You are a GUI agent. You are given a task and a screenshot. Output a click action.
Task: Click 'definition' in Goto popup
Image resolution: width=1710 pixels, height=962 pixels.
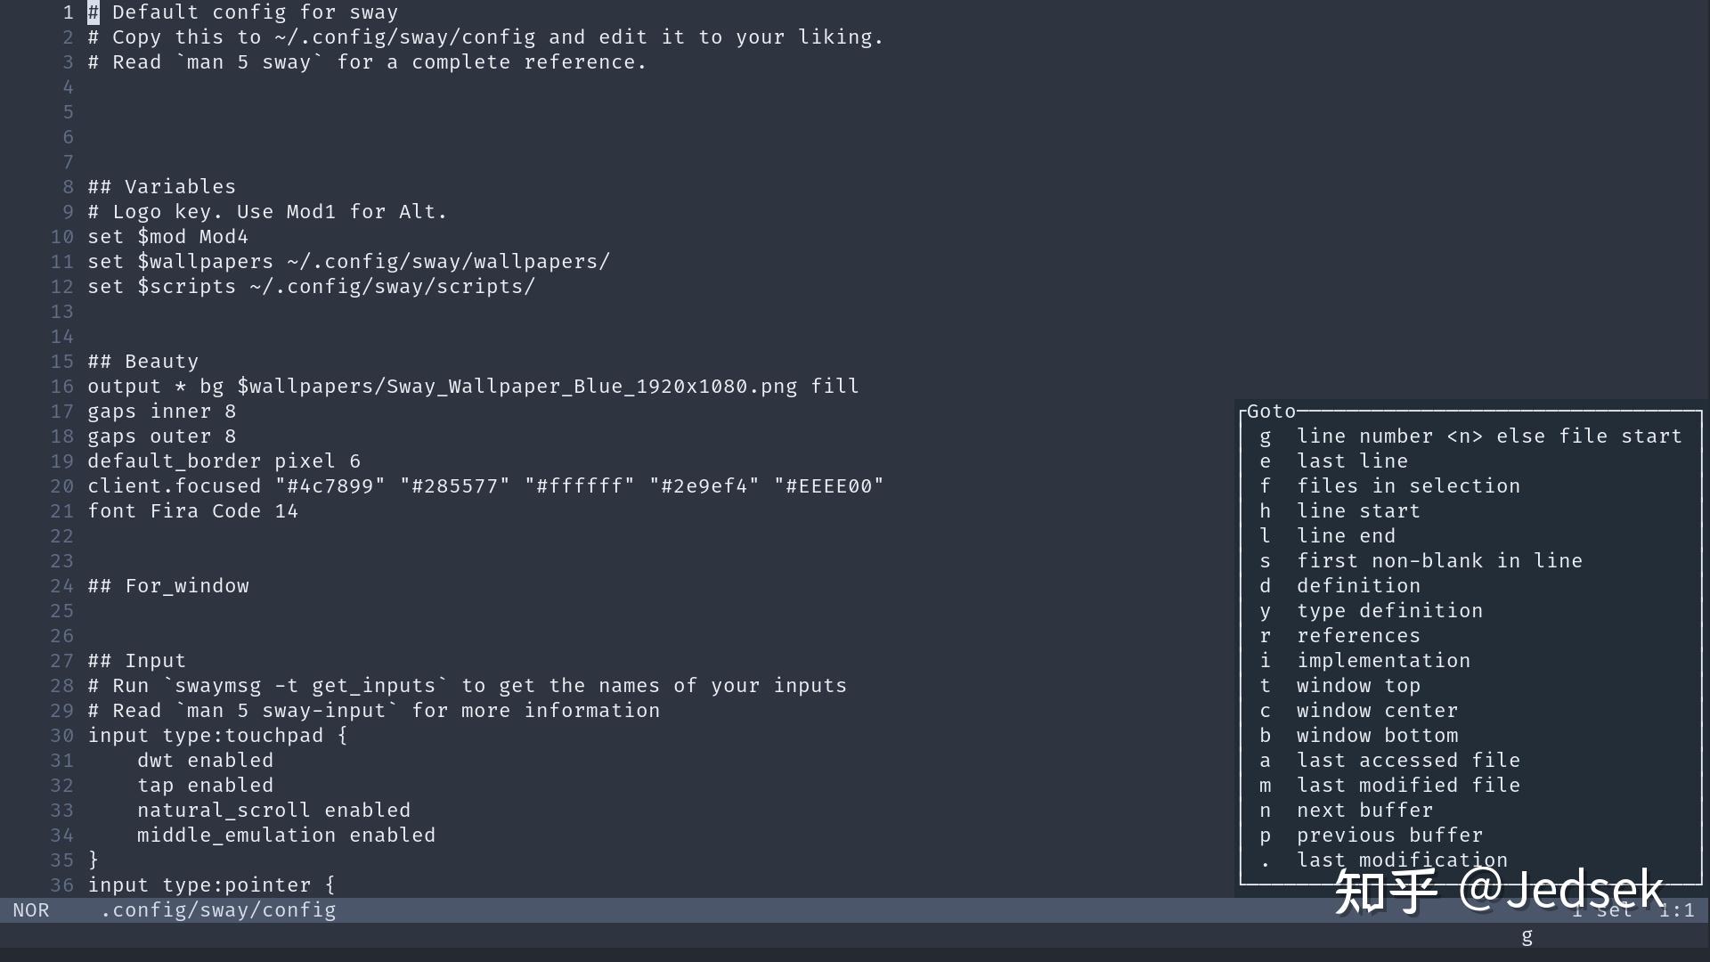click(x=1357, y=586)
